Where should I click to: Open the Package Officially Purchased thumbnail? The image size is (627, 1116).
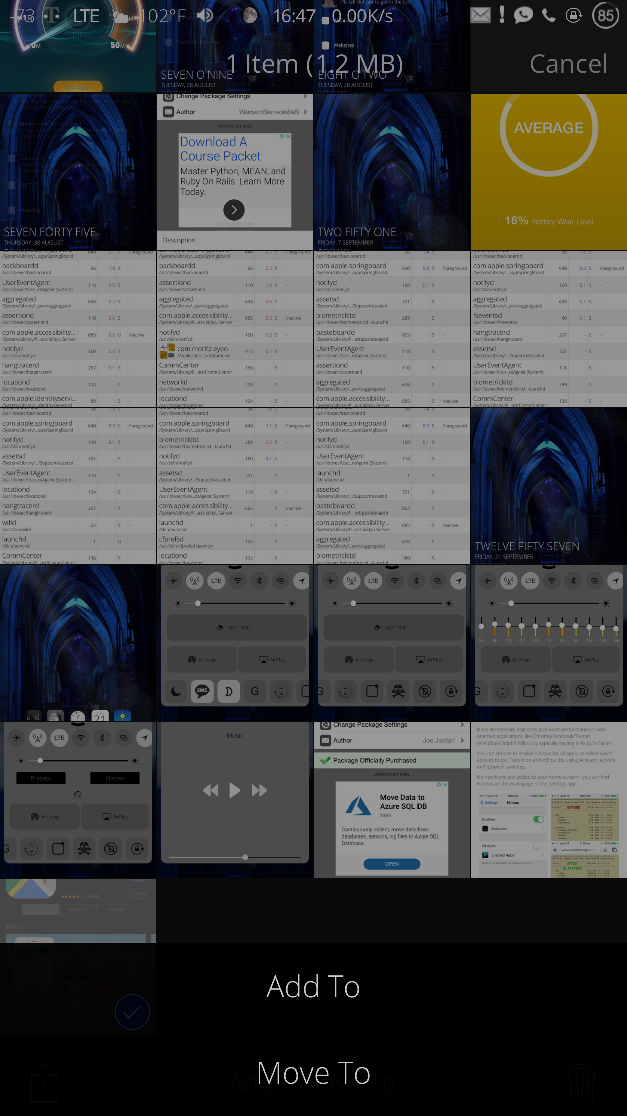click(x=392, y=800)
